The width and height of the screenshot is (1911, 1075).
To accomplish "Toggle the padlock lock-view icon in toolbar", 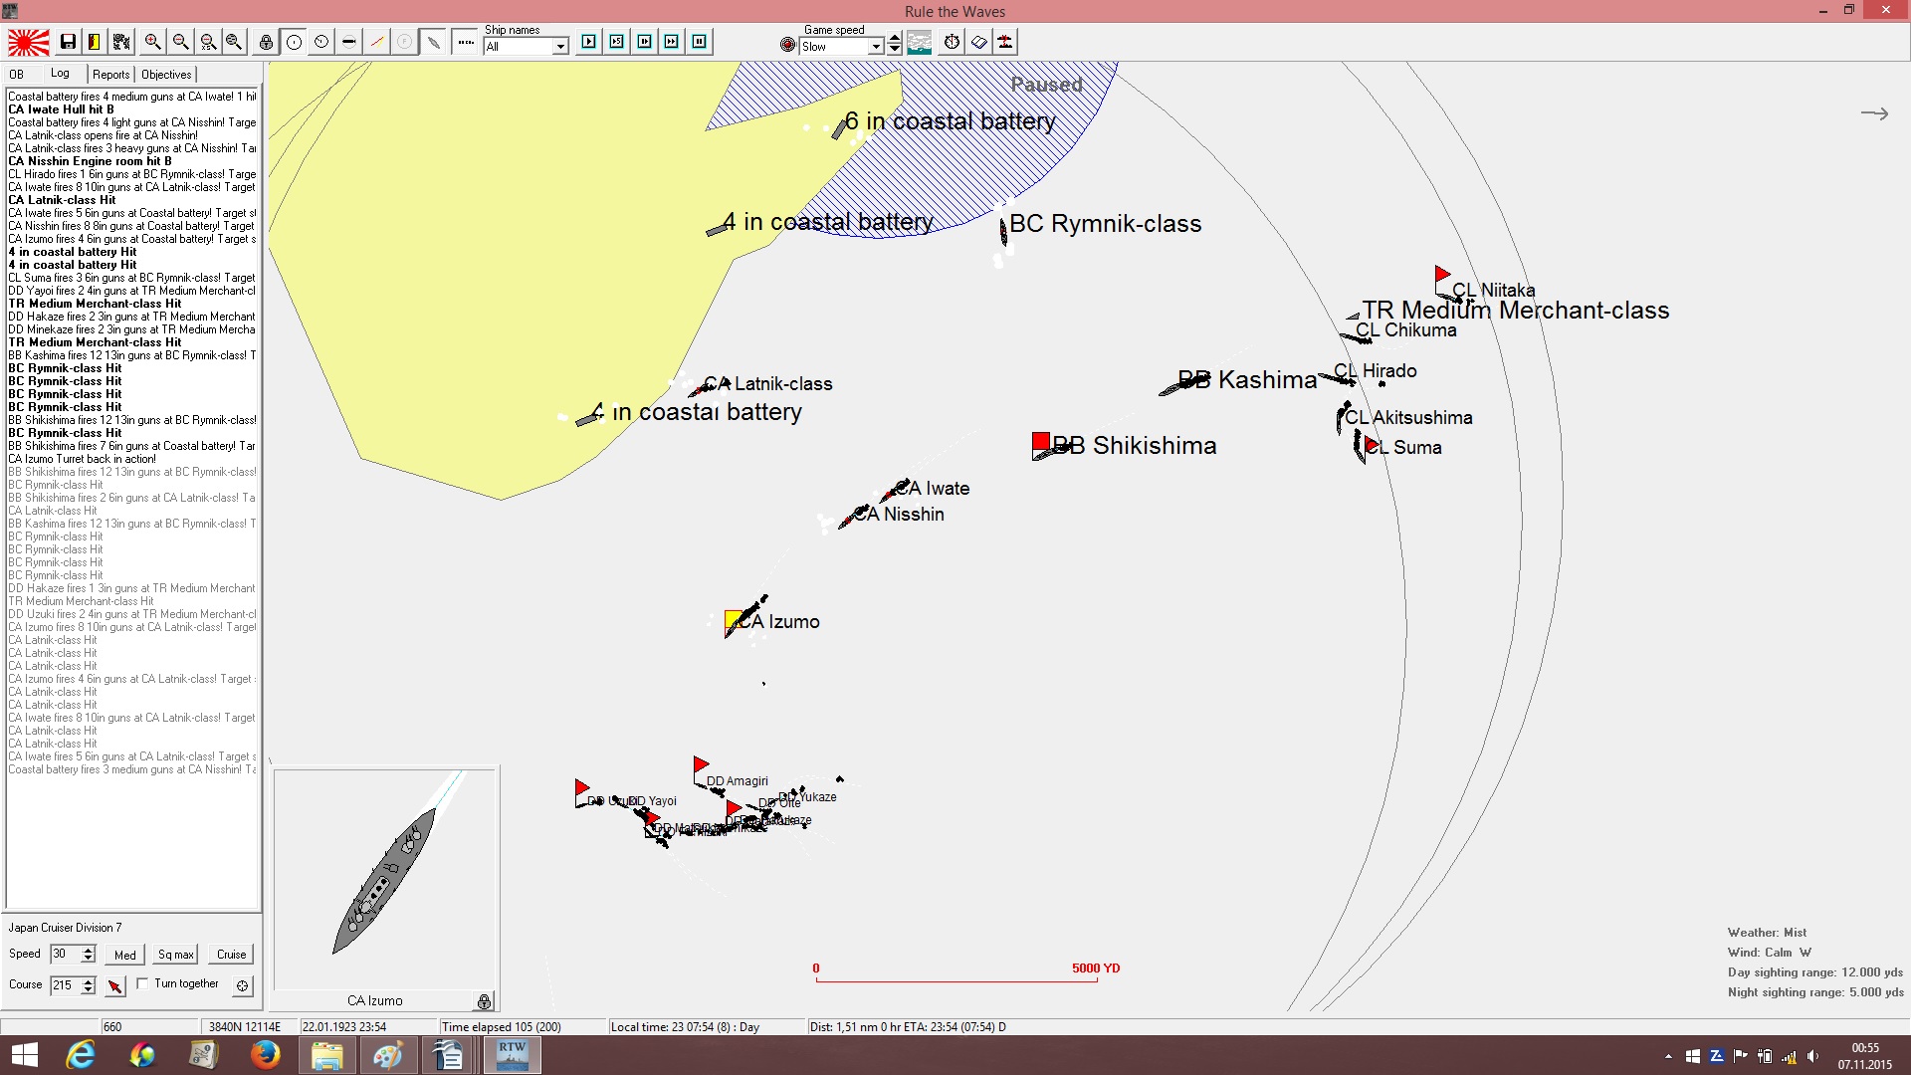I will (x=266, y=42).
